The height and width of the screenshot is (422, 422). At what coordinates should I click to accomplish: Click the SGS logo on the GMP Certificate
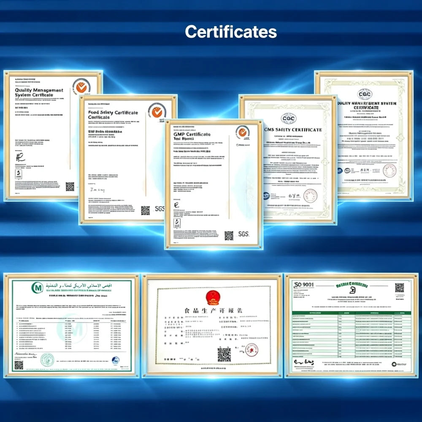(x=243, y=234)
